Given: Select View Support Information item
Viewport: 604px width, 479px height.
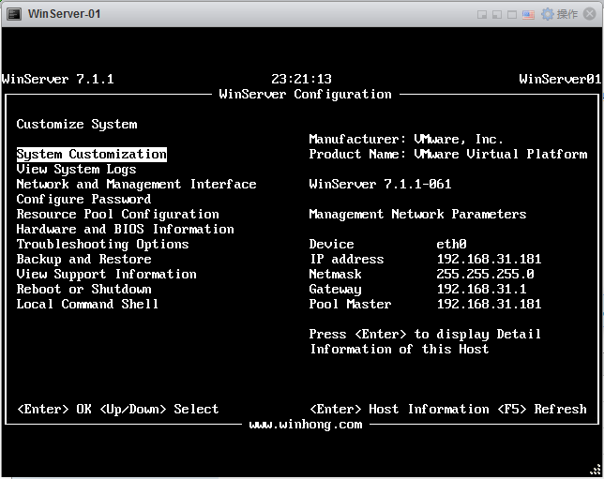Looking at the screenshot, I should 106,274.
